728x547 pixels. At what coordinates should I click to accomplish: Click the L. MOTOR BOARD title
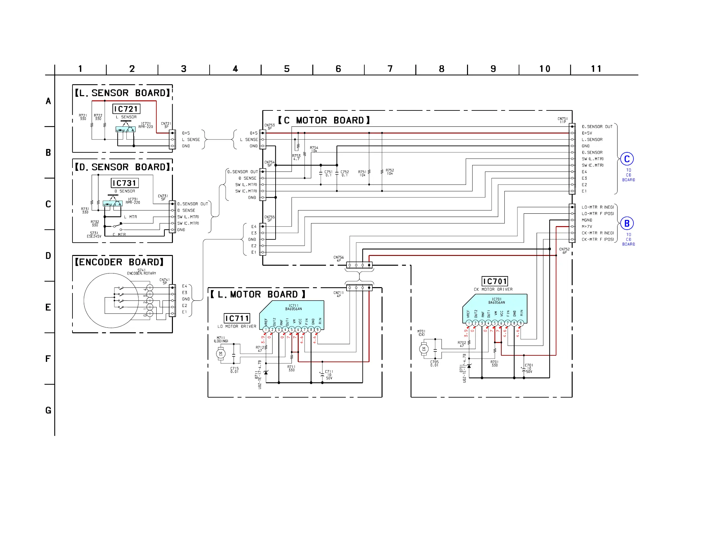click(258, 294)
